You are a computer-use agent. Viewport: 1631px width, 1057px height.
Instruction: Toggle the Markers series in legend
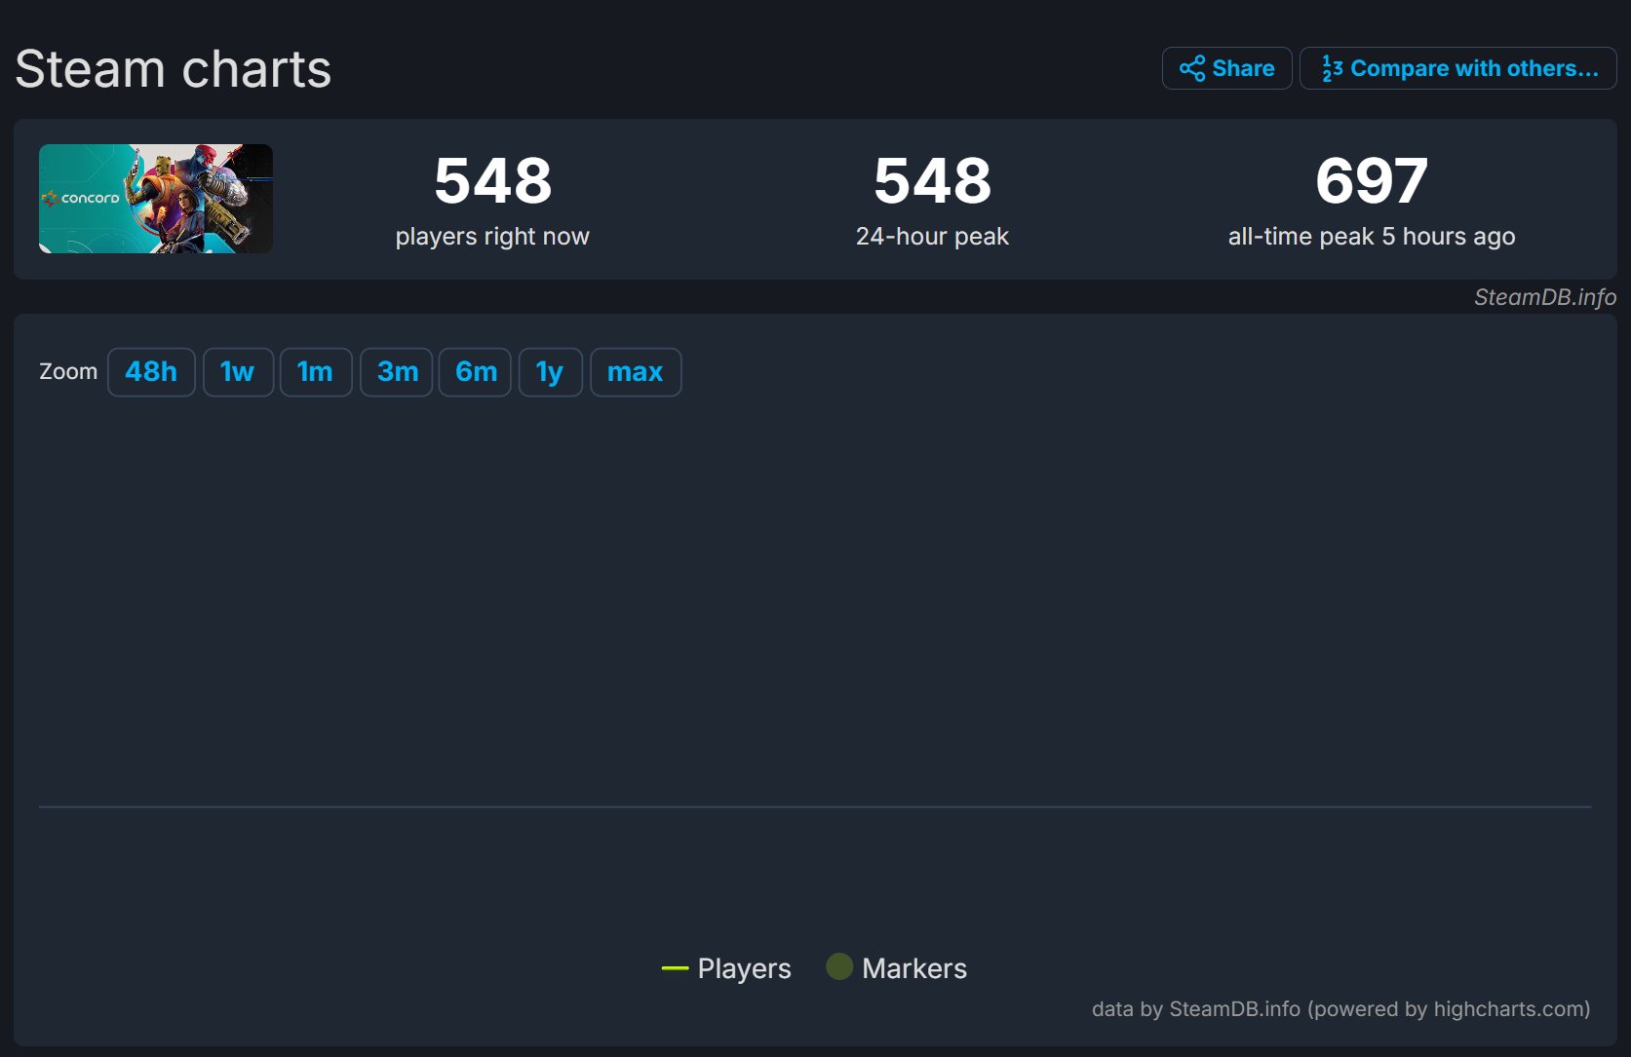897,968
